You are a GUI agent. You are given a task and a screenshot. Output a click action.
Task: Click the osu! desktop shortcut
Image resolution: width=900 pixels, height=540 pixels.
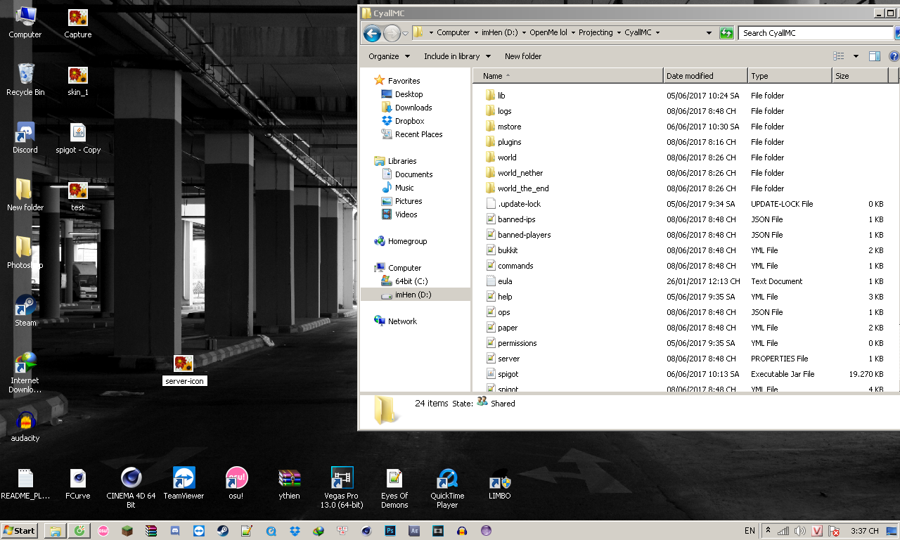[236, 483]
